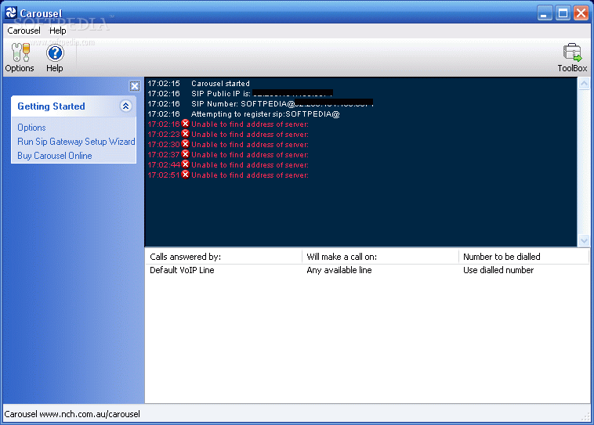Viewport: 594px width, 425px height.
Task: Click the log scrollbar down arrow
Action: 584,240
